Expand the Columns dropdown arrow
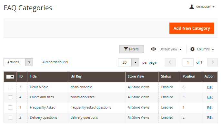221x127 pixels. [213, 49]
